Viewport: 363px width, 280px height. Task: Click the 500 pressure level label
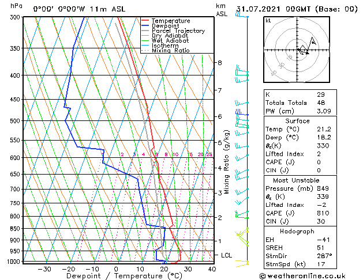coord(16,121)
